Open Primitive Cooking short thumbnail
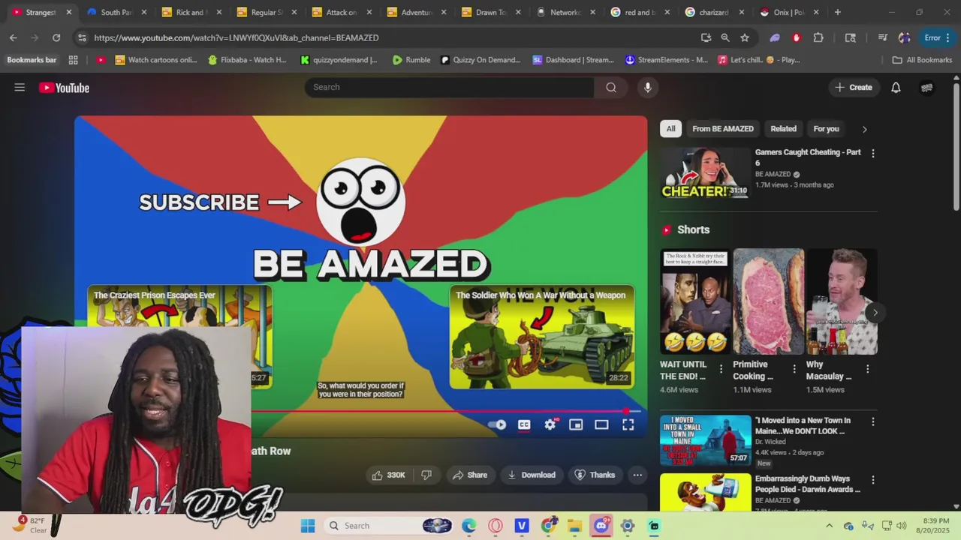961x540 pixels. coord(768,301)
